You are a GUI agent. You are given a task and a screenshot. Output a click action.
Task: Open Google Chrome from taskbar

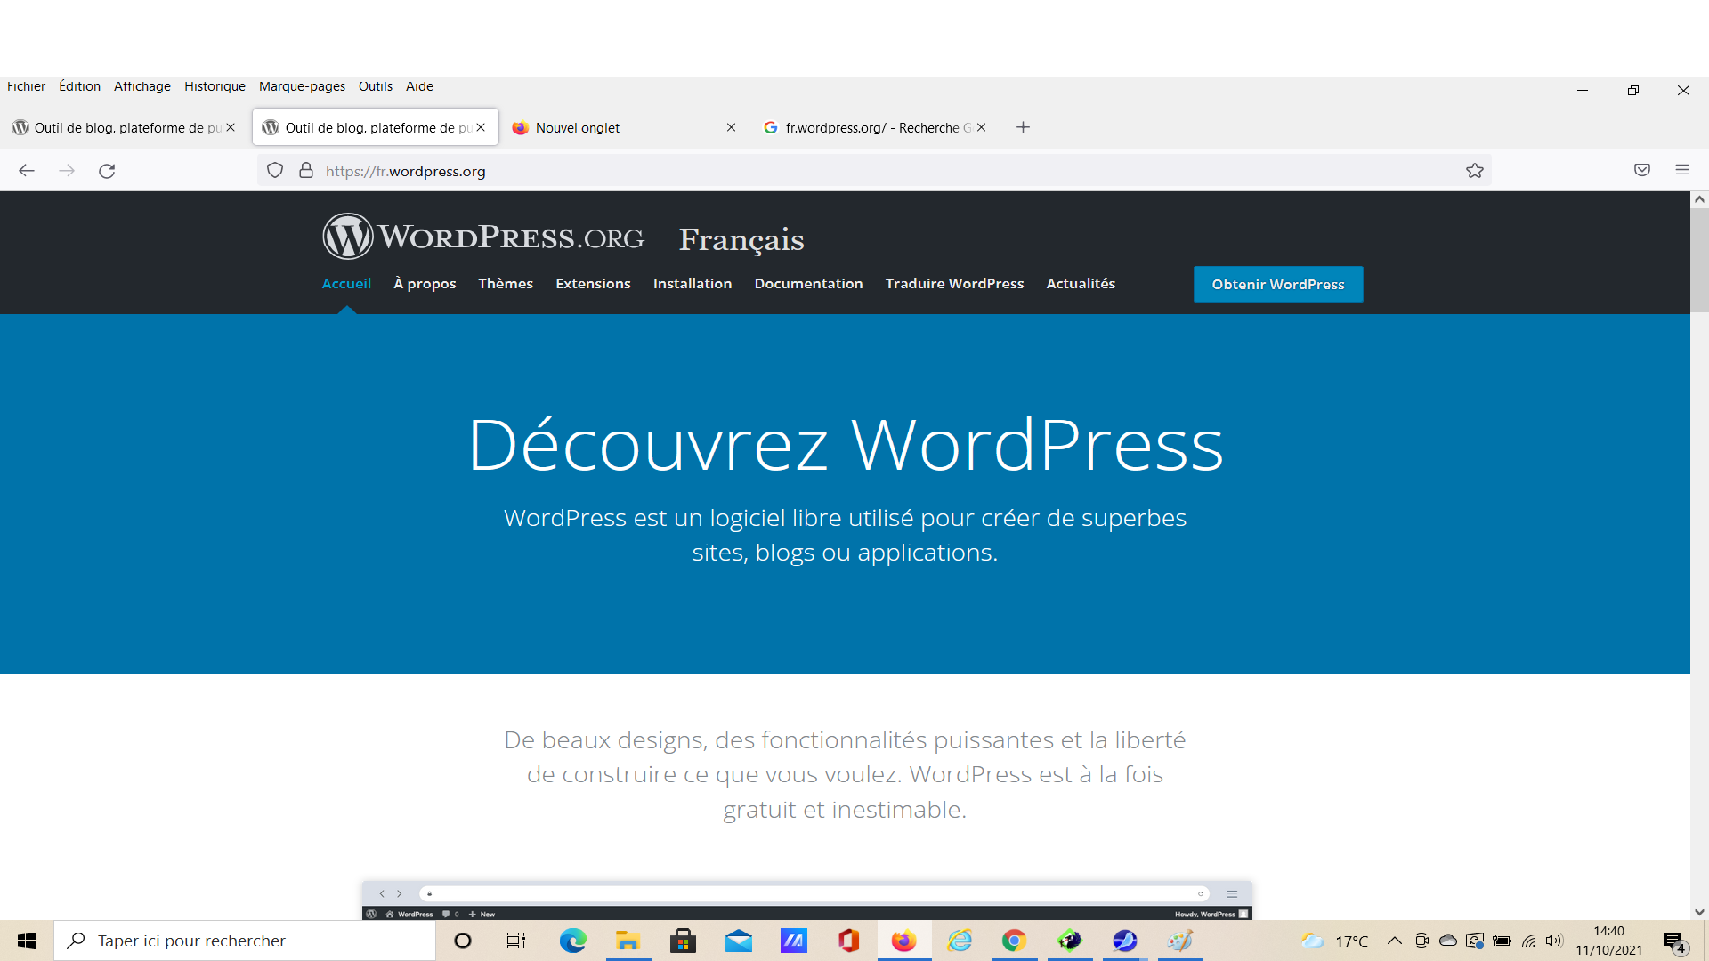tap(1014, 941)
